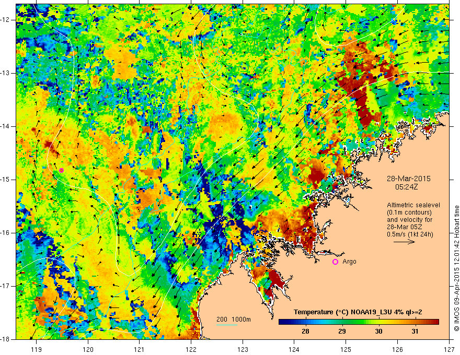The image size is (460, 355).
Task: Click the 122 longitude axis label
Action: click(191, 349)
